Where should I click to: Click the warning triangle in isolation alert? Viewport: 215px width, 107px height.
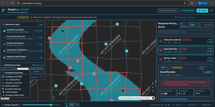(x=163, y=83)
